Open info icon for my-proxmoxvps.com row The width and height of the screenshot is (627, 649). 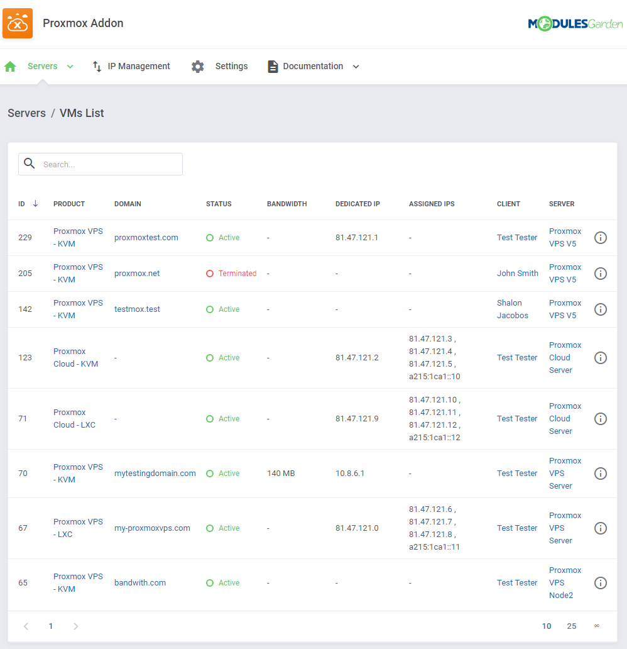click(601, 528)
